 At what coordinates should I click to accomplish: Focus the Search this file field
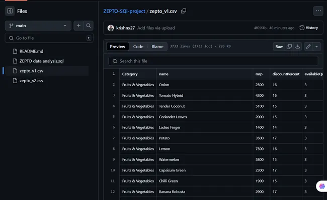tap(213, 61)
